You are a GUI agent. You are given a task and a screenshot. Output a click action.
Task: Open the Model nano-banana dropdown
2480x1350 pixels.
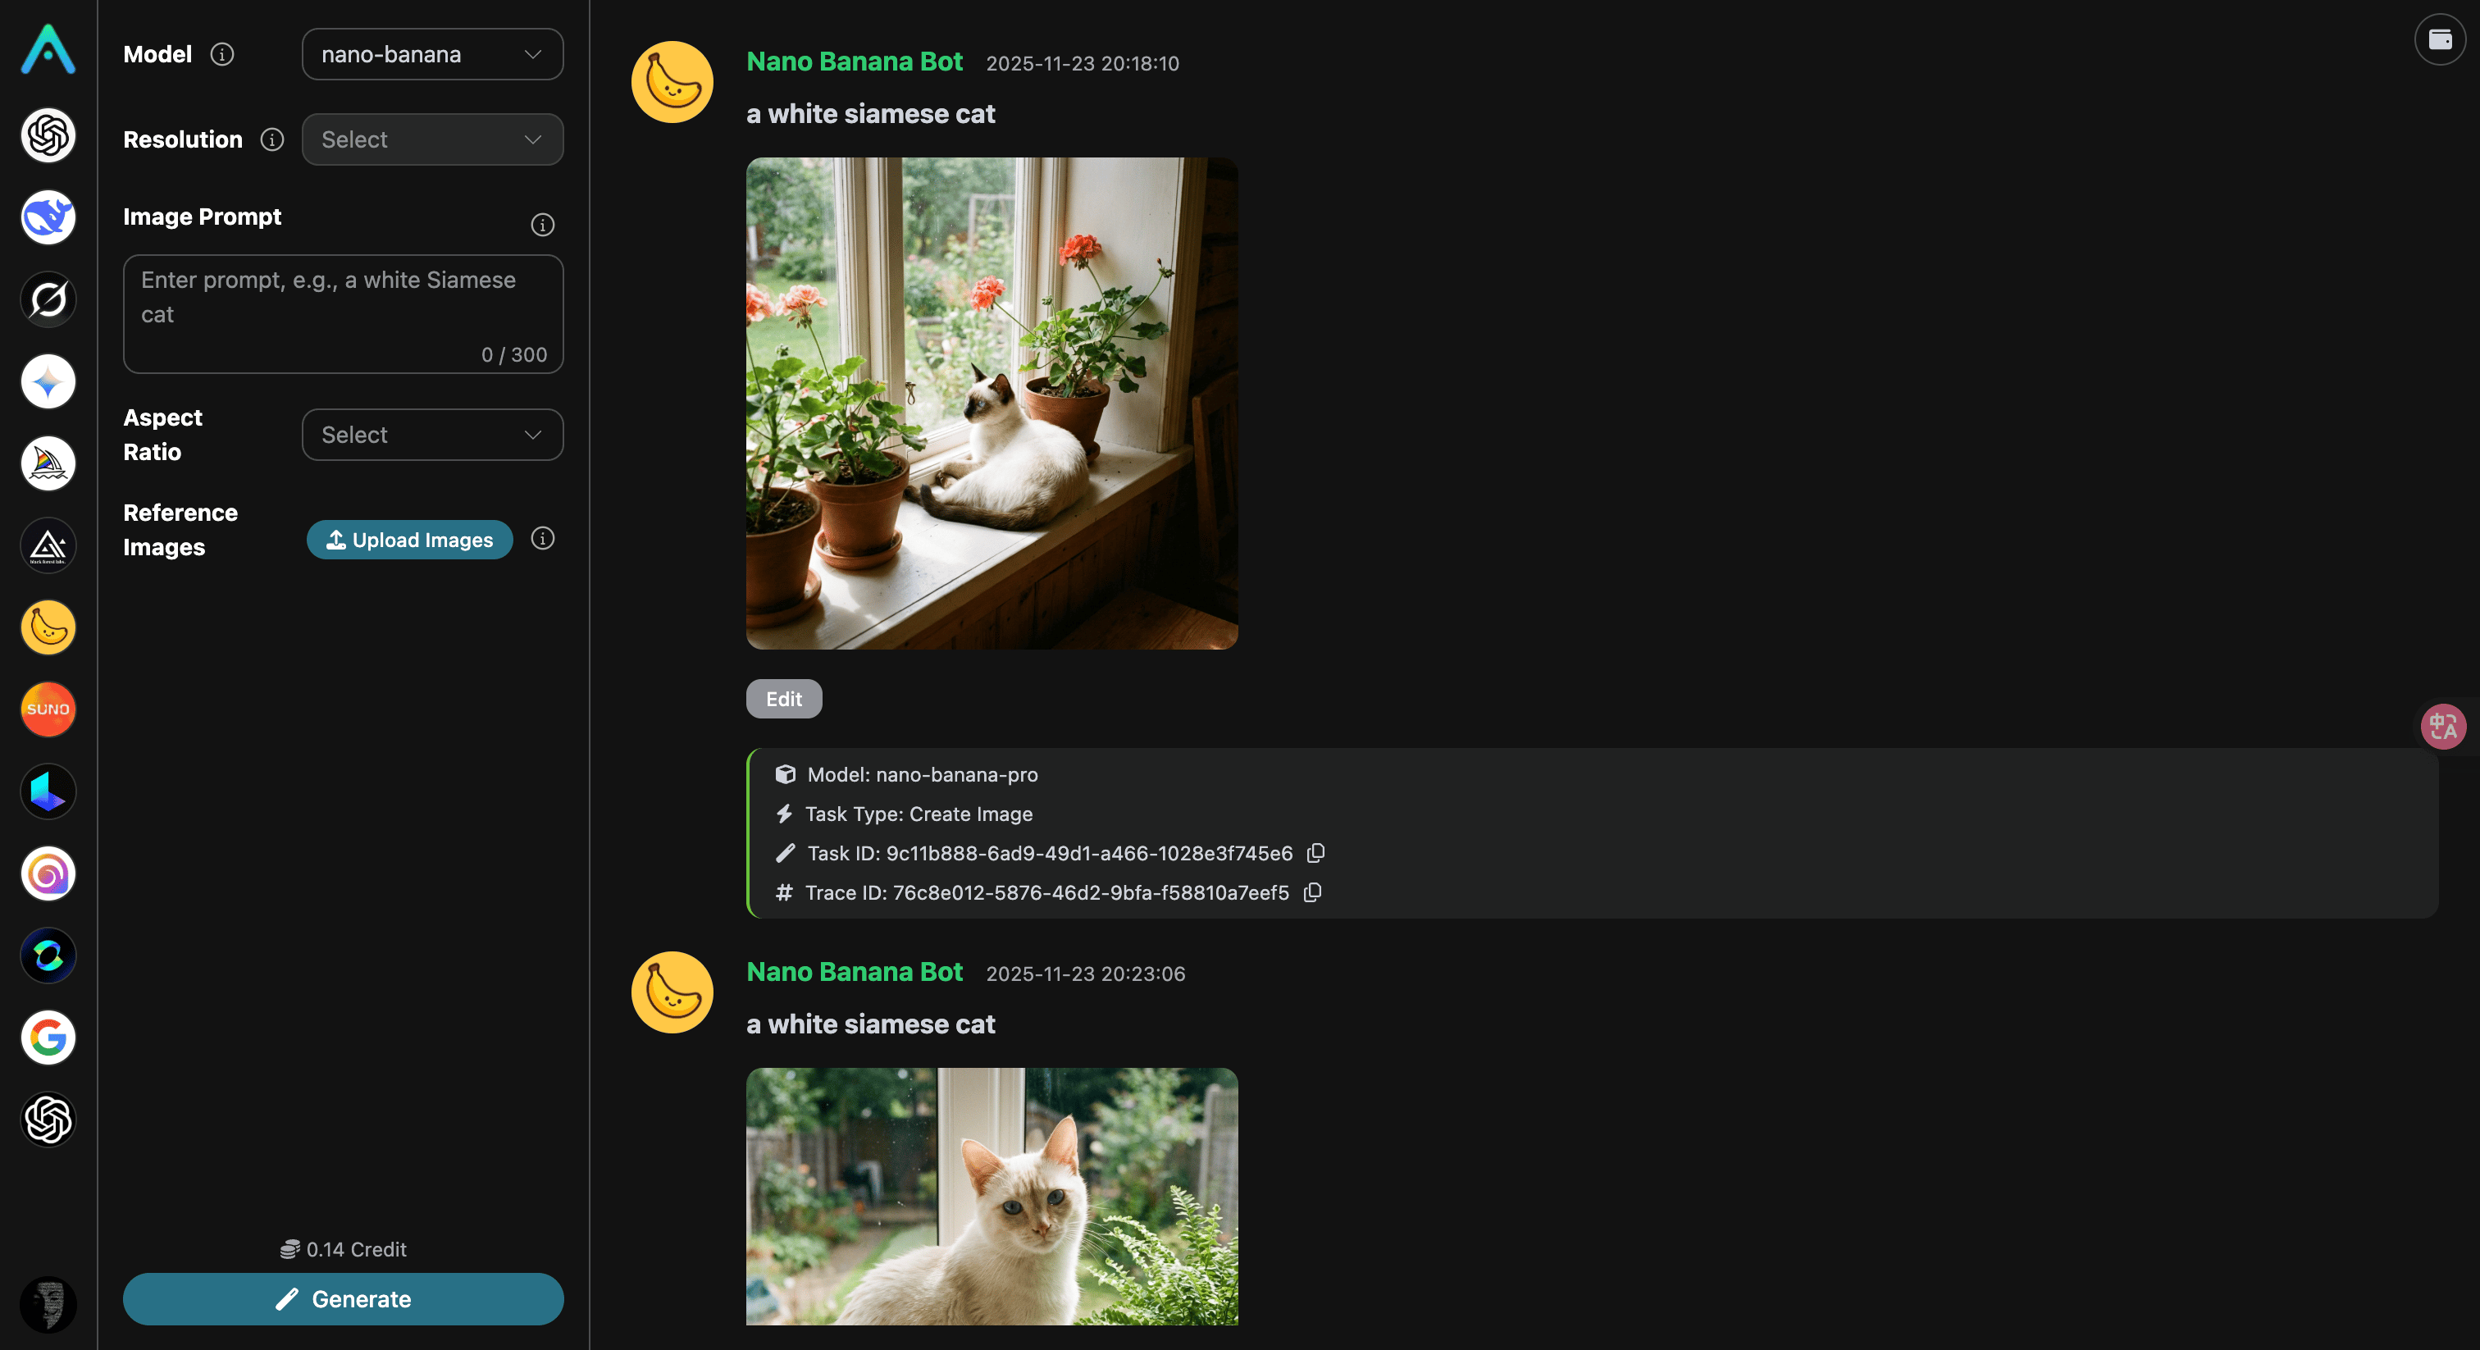(x=432, y=54)
